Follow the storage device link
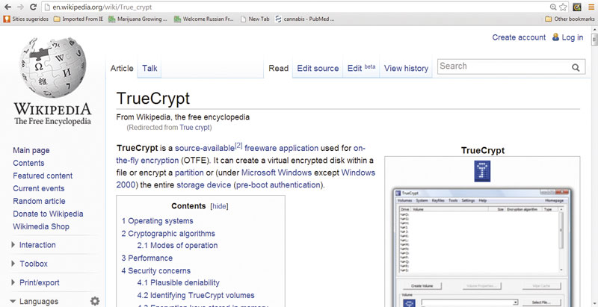 pyautogui.click(x=203, y=185)
